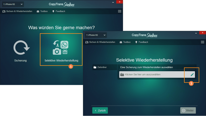Open Sichern & Wiederherstellen menu in back window
The height and width of the screenshot is (116, 206).
point(17,11)
